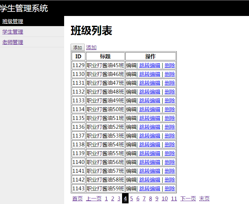Go to page 11
249x204 pixels.
[x=174, y=198]
